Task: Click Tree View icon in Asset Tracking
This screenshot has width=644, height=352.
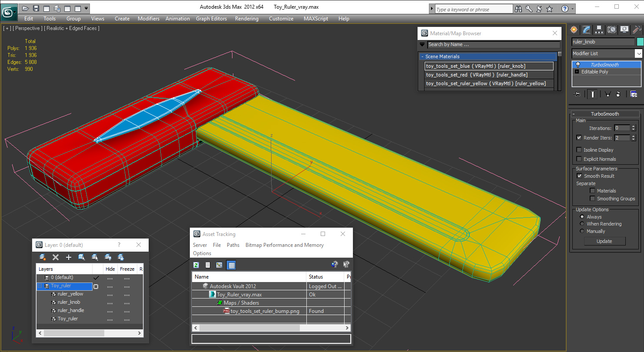Action: tap(219, 265)
